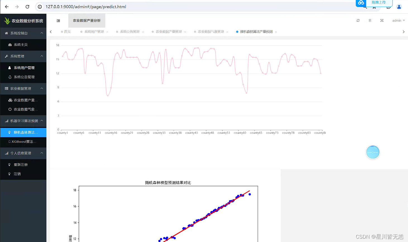Screen dimensions: 408x242
Task: Switch to the 农业数据气象管理 tab
Action: click(x=211, y=32)
